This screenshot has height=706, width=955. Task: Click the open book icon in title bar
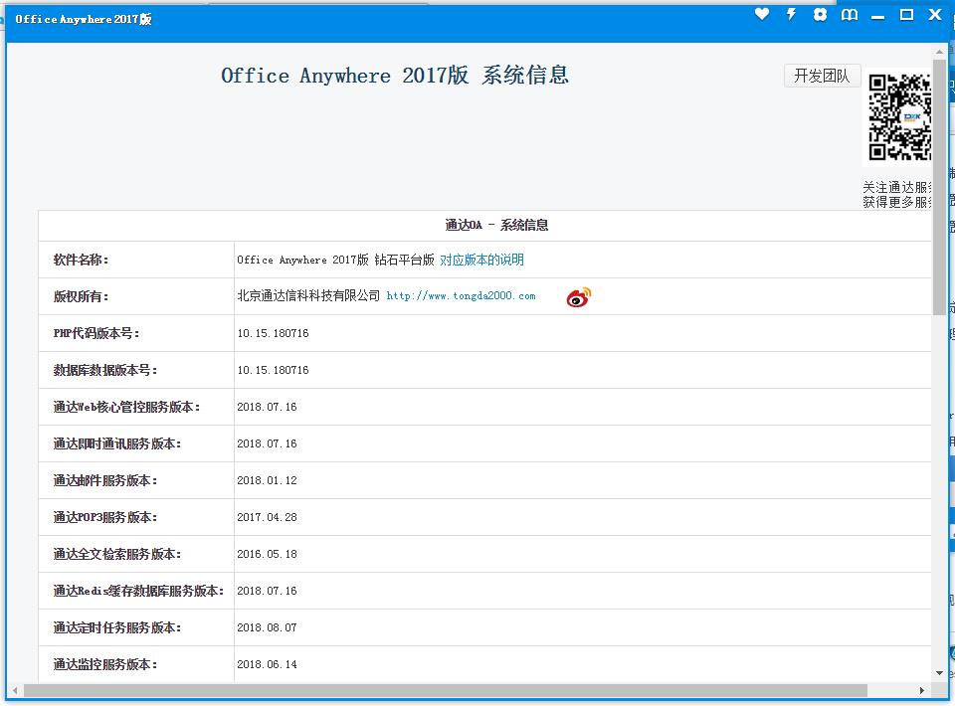click(850, 15)
